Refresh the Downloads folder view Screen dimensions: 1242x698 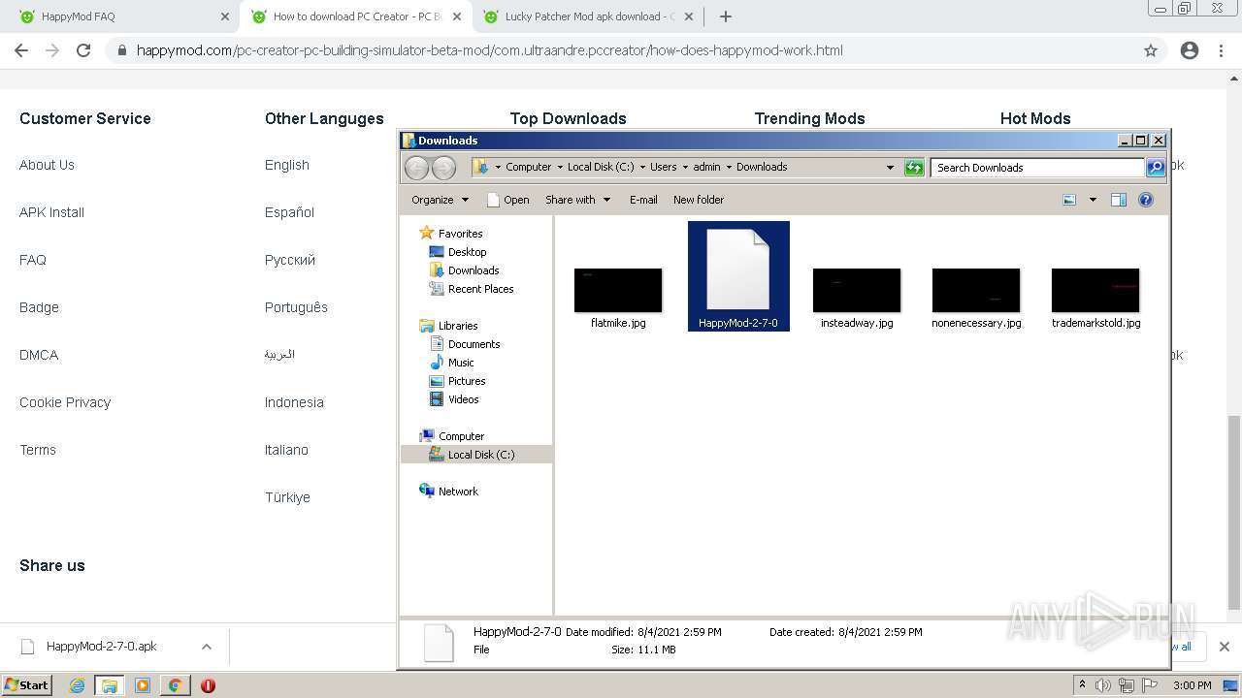[x=914, y=168]
